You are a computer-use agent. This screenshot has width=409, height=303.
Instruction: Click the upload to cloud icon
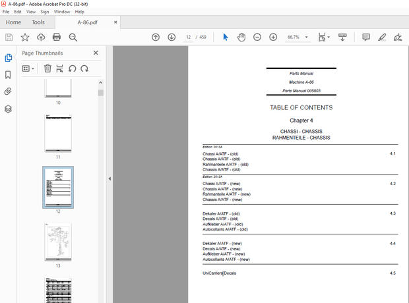41,38
